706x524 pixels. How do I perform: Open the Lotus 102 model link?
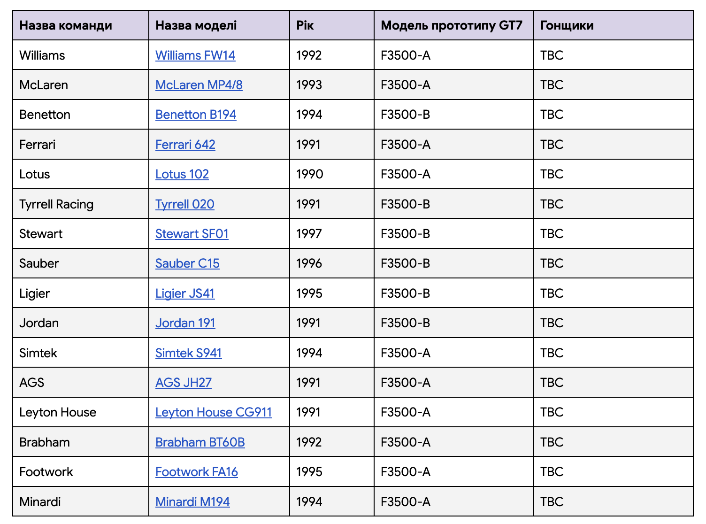(182, 174)
